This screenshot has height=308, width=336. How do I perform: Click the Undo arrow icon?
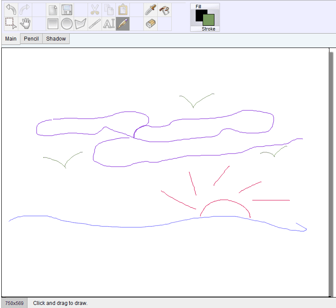(x=11, y=10)
